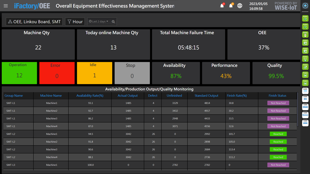
Task: Sort by Standard Output column header
Action: (x=206, y=96)
